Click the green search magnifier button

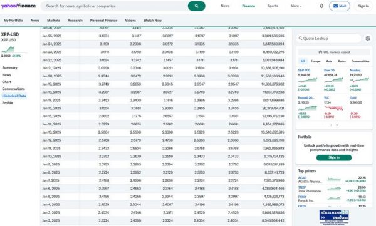point(196,6)
